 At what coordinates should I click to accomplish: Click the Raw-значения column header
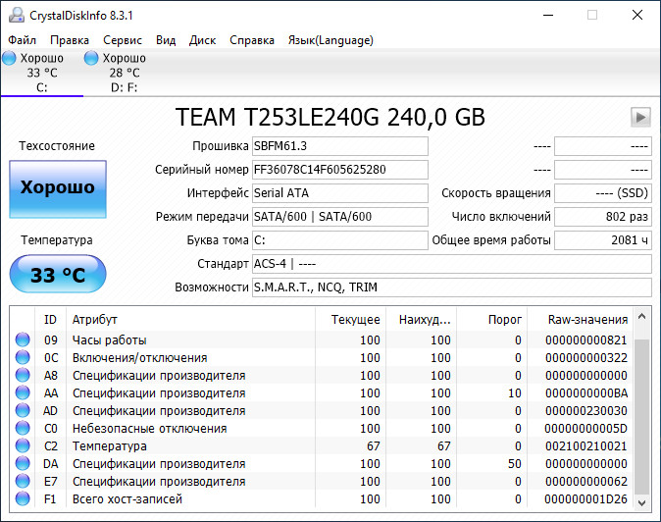click(x=581, y=320)
